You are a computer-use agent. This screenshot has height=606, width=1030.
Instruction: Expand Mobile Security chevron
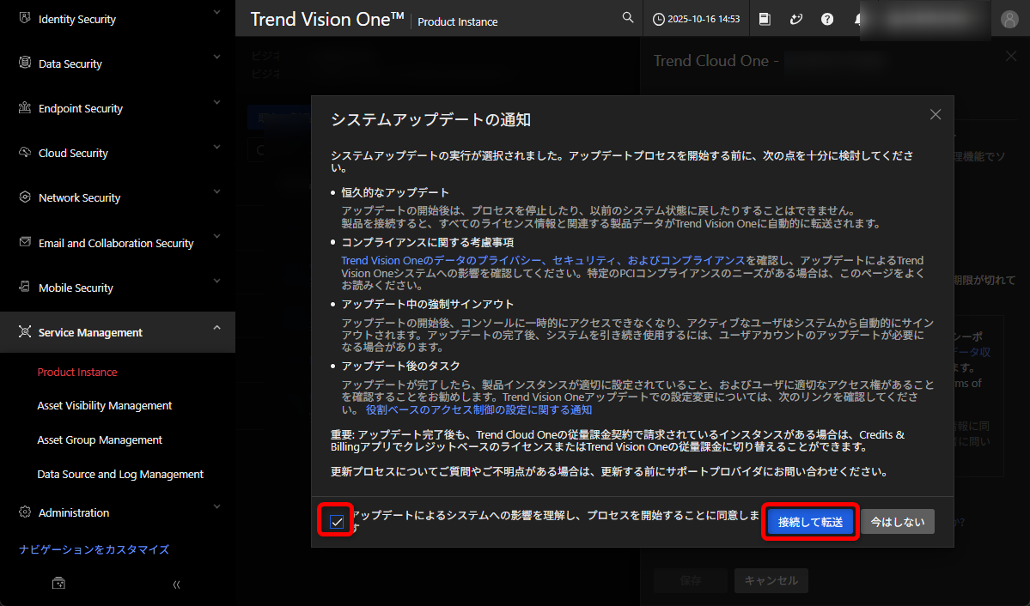216,281
